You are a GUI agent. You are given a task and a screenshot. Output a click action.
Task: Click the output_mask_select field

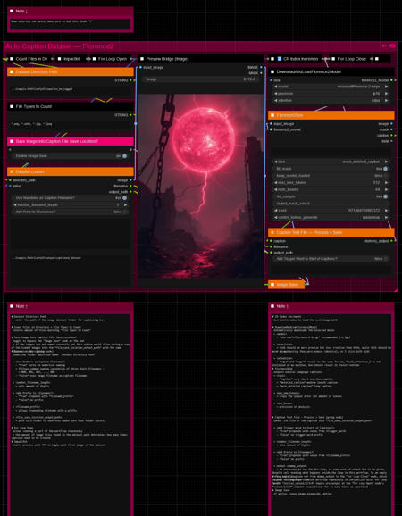pos(331,204)
